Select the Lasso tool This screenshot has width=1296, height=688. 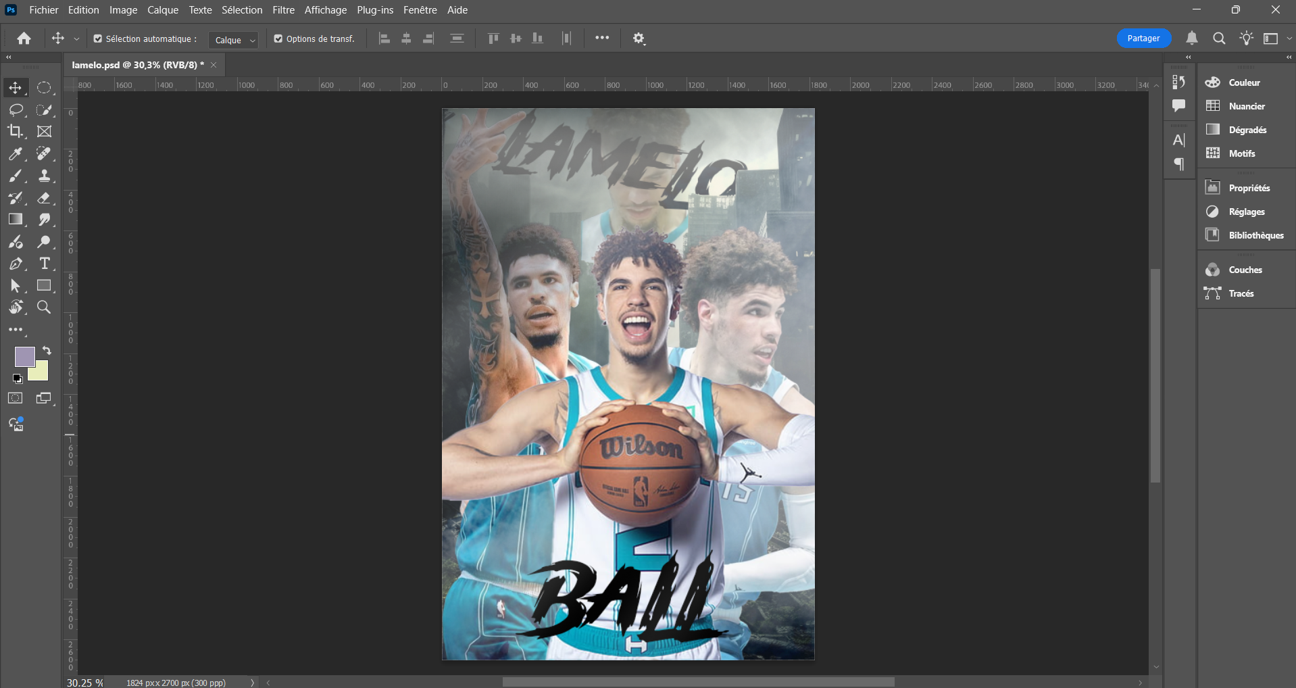pyautogui.click(x=16, y=109)
